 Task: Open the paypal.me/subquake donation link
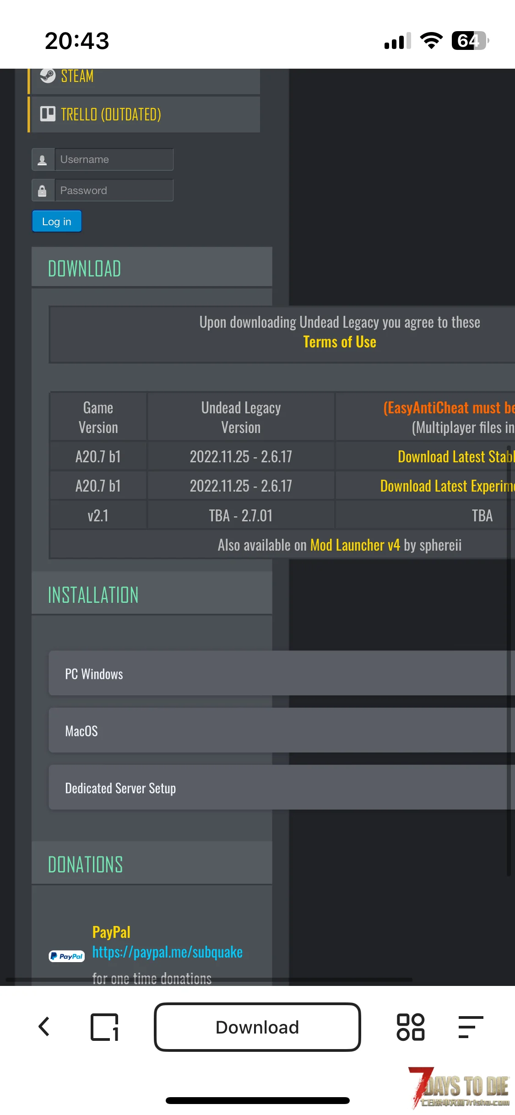point(168,952)
